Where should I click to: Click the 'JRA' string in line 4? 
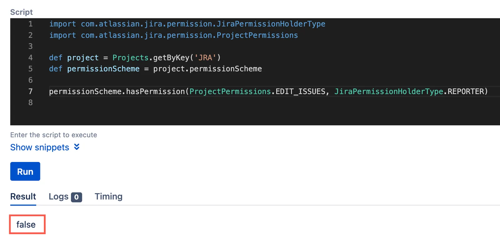(x=205, y=58)
